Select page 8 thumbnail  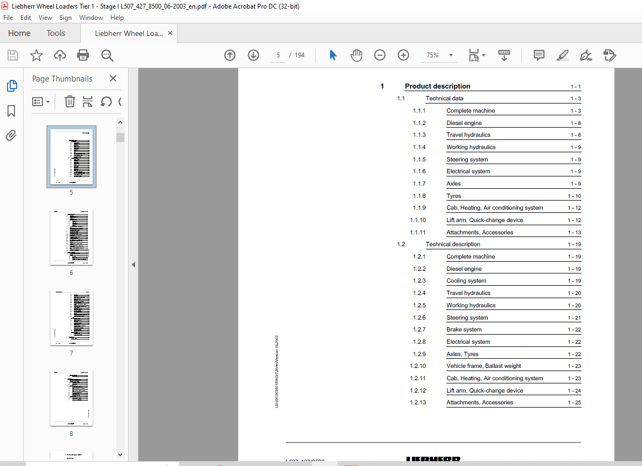pos(71,398)
